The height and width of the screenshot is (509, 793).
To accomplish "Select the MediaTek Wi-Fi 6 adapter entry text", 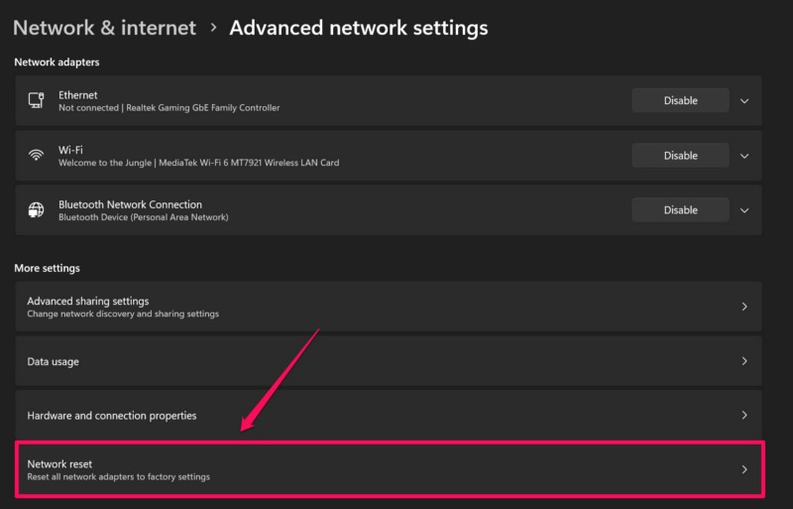I will pos(198,163).
